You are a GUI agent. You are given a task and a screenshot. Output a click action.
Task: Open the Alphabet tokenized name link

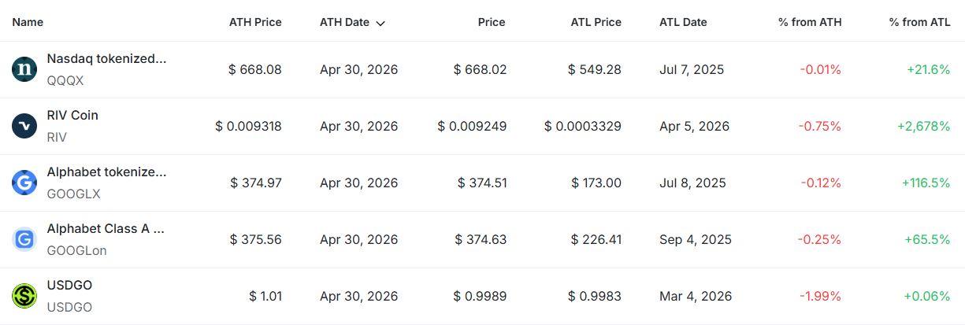tap(106, 172)
